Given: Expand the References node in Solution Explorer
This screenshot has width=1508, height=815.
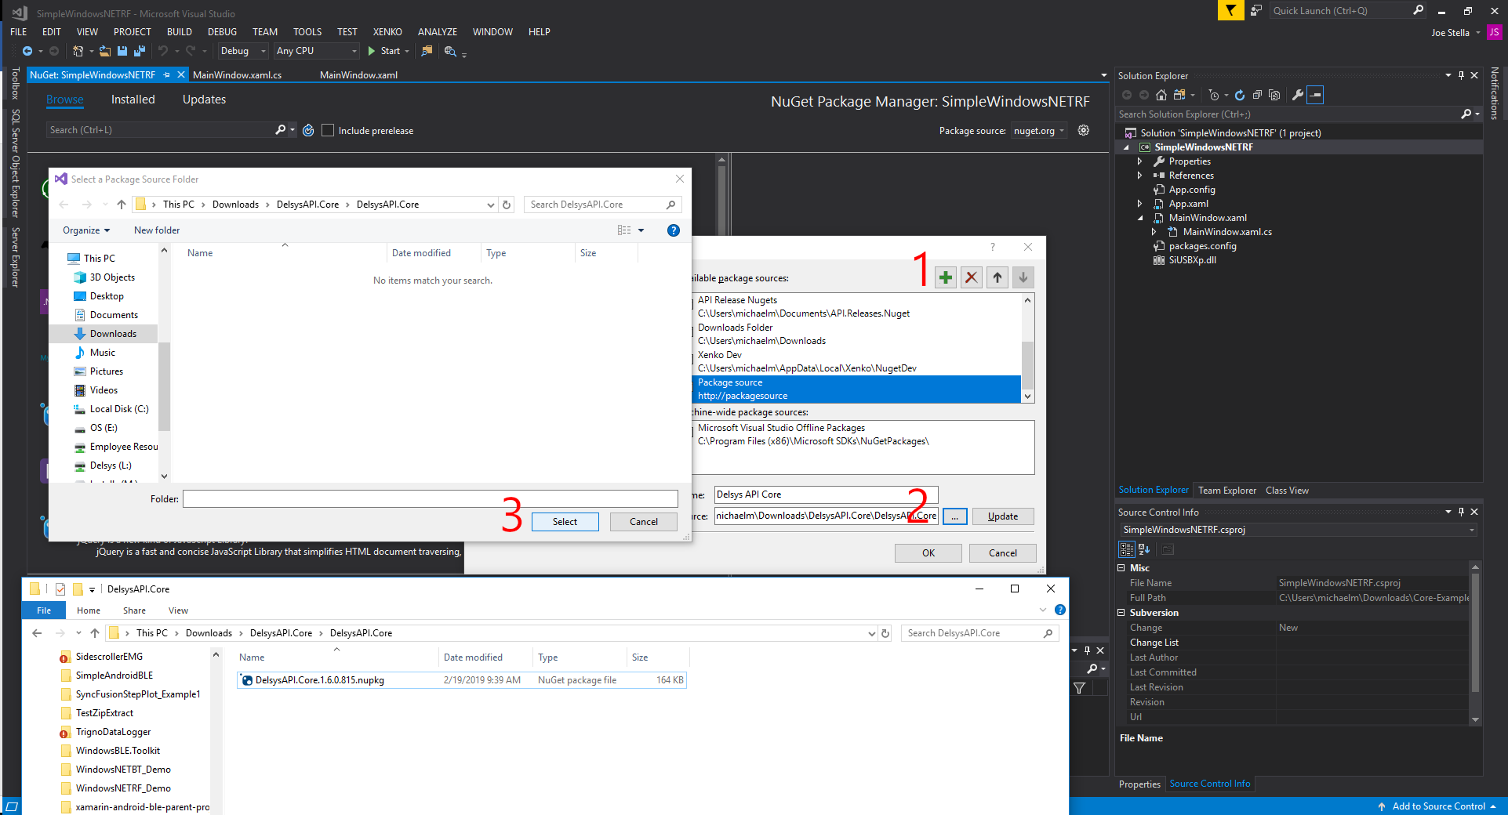Looking at the screenshot, I should tap(1140, 176).
